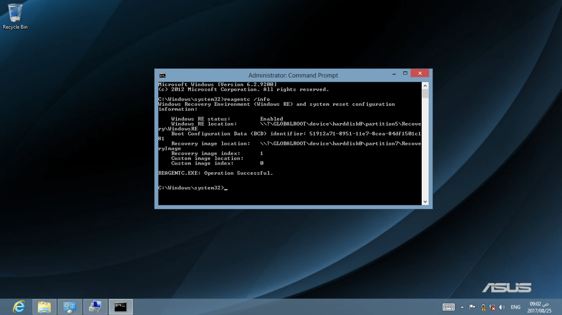Minimize the Command Prompt window
562x315 pixels.
pyautogui.click(x=394, y=74)
